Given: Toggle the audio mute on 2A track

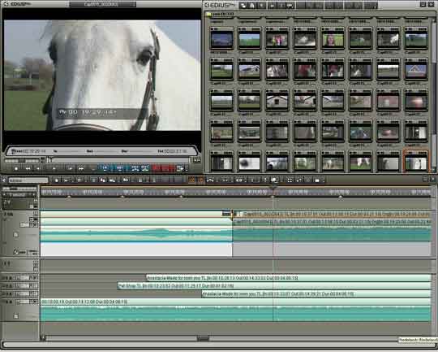Looking at the screenshot, I should pyautogui.click(x=35, y=286).
